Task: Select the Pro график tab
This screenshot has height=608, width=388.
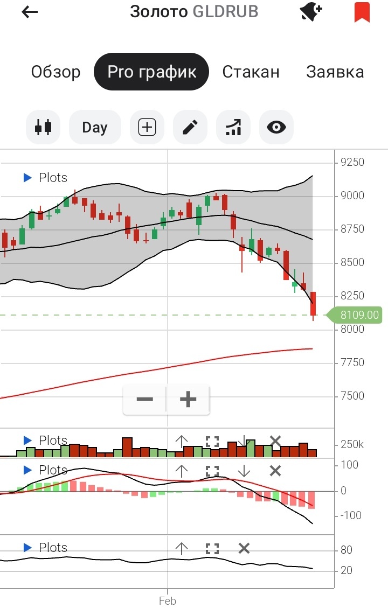Action: click(x=151, y=72)
